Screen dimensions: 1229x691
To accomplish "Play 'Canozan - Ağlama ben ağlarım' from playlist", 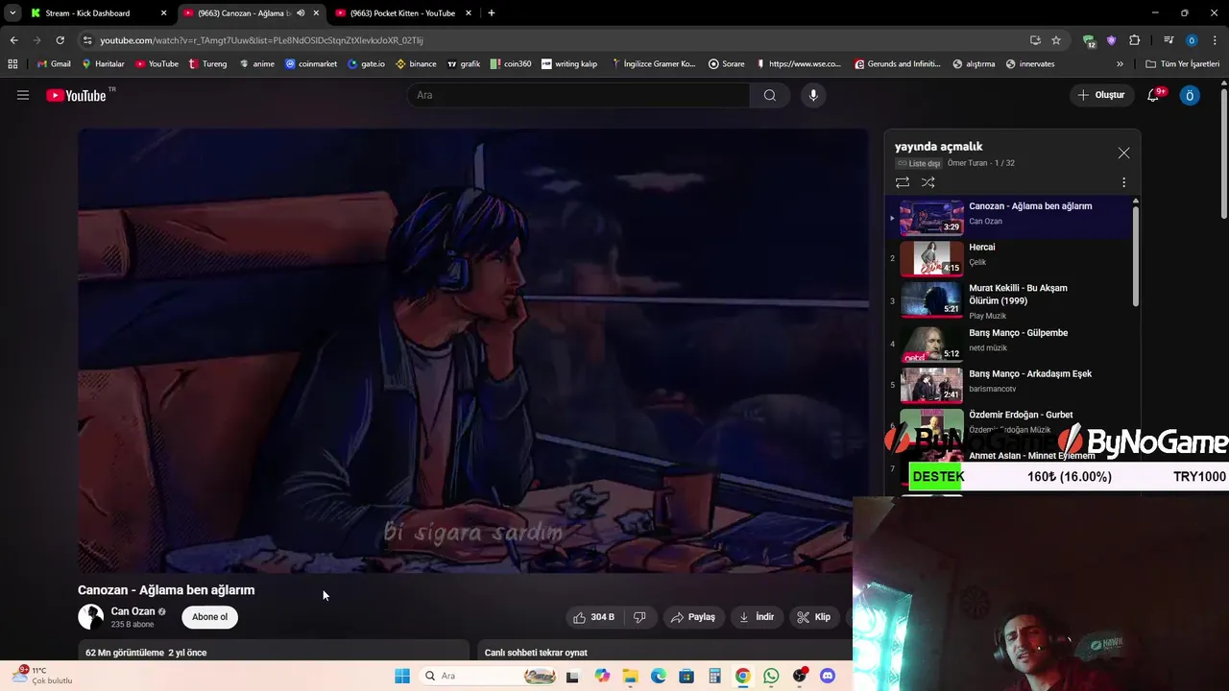I will coord(1008,217).
